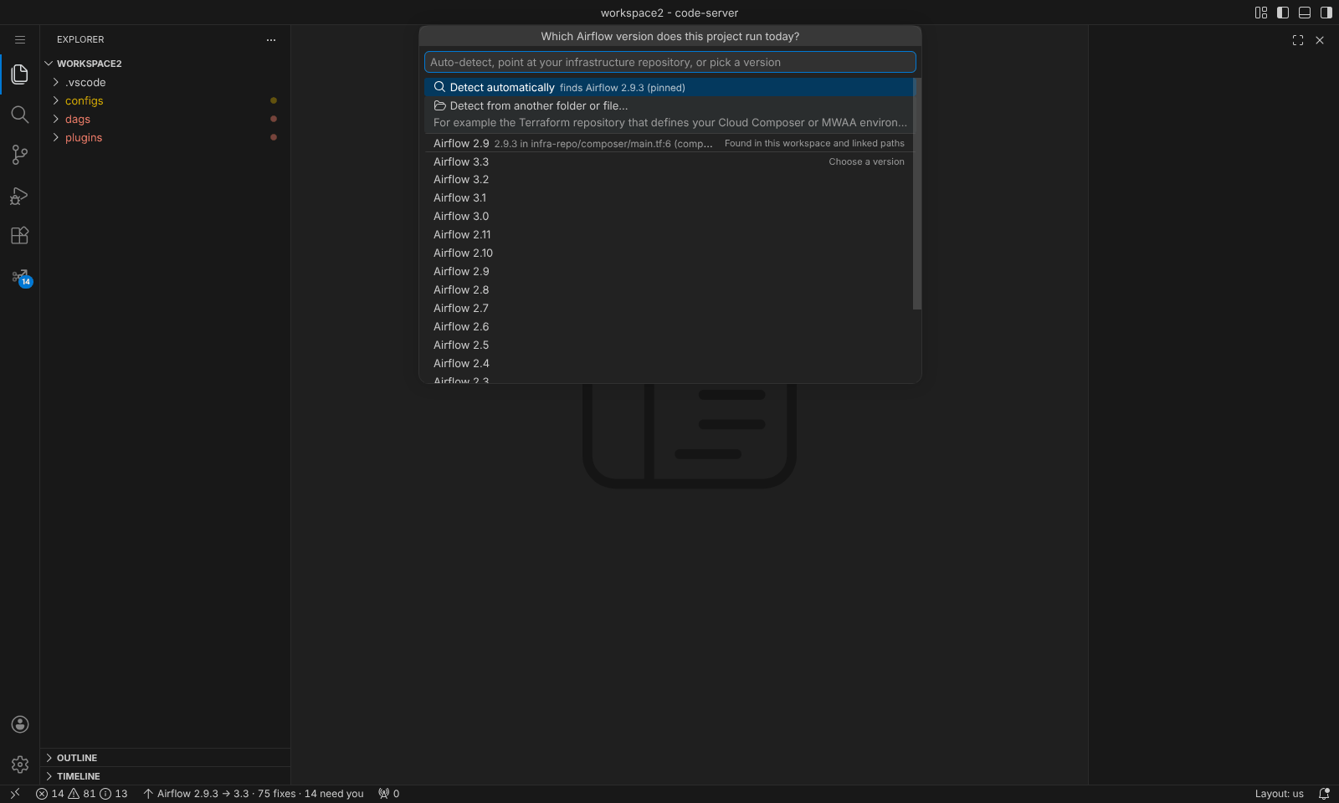The image size is (1339, 803).
Task: Select Airflow 3.3 version
Action: 668,161
